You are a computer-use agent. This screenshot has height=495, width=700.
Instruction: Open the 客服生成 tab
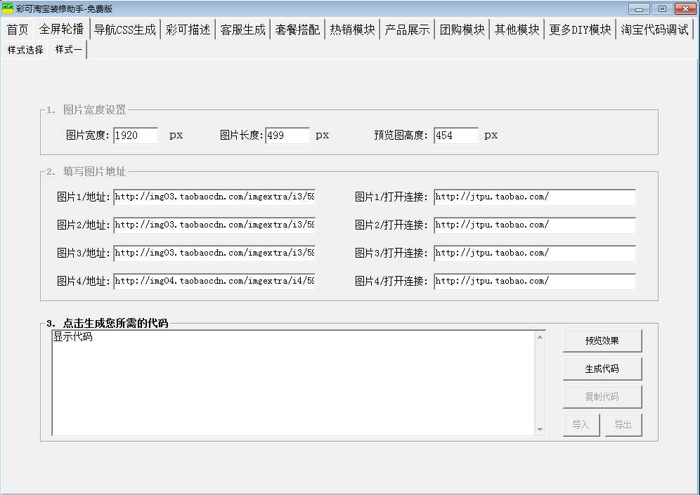tap(242, 29)
